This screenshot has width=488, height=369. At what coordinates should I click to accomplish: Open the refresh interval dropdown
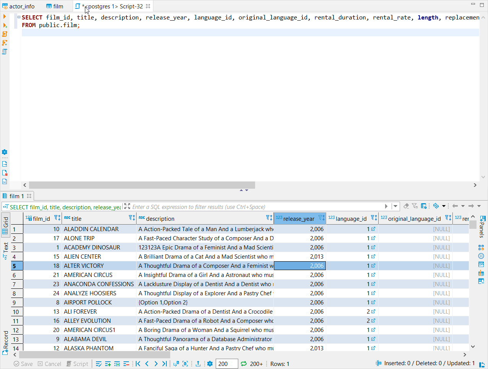click(444, 206)
